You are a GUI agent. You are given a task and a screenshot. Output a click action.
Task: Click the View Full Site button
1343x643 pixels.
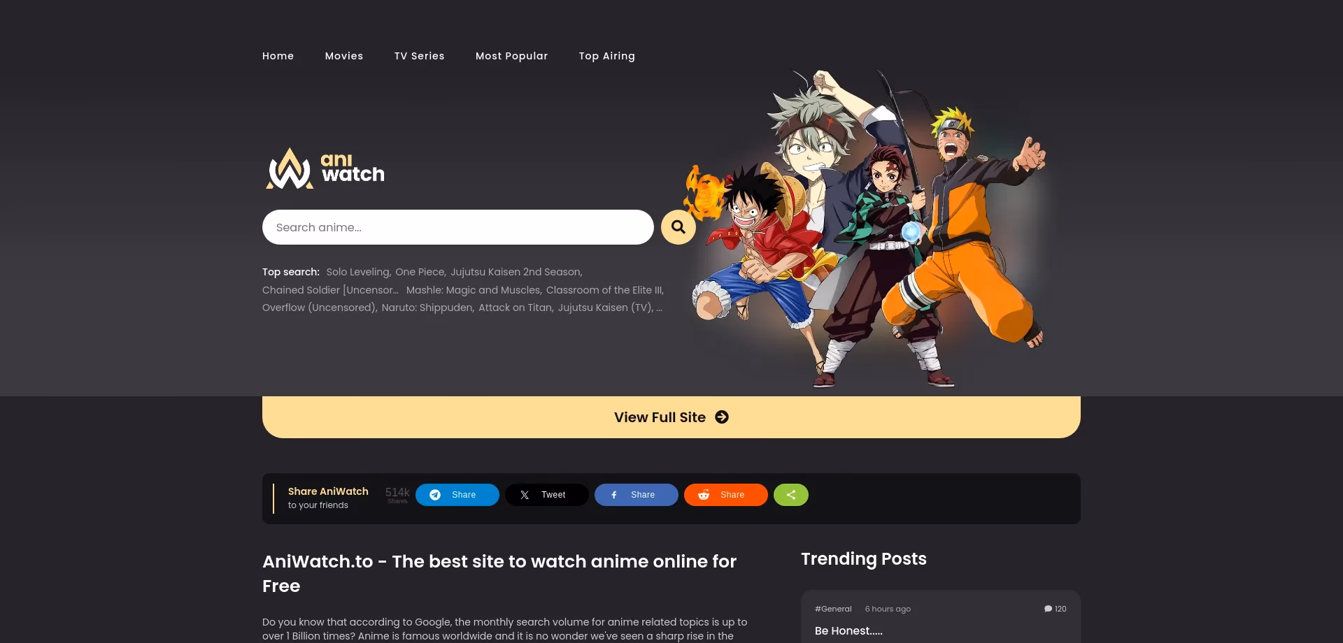660,417
